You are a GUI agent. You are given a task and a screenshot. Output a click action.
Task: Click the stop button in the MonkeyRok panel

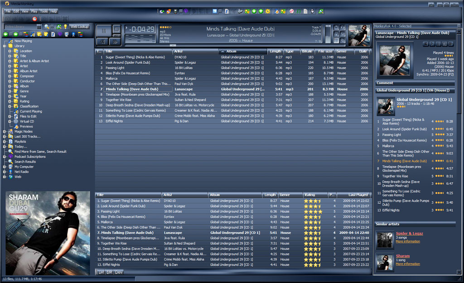445,44
